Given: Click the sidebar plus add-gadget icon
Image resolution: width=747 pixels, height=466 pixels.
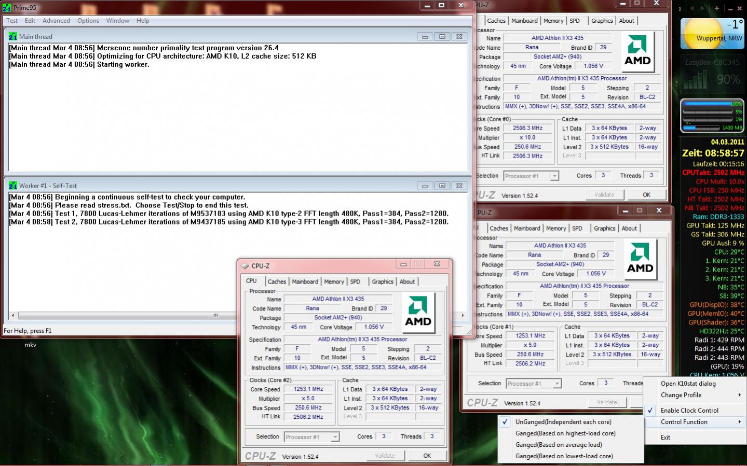Looking at the screenshot, I should pyautogui.click(x=717, y=8).
